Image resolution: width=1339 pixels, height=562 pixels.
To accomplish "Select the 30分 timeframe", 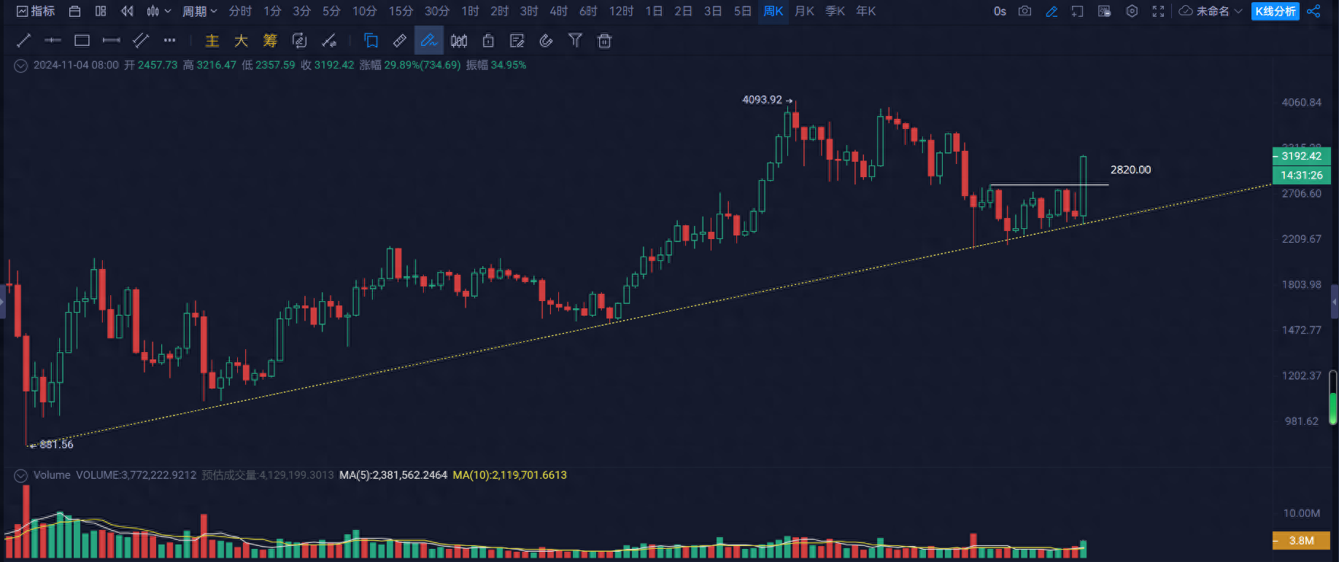I will point(437,11).
